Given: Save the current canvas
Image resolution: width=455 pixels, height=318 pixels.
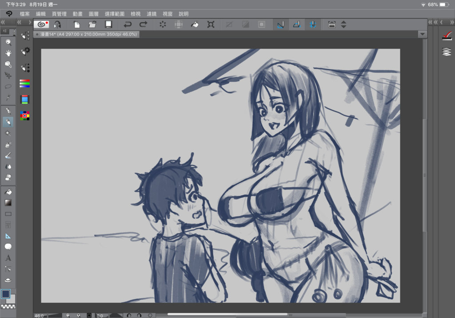Looking at the screenshot, I should (108, 25).
